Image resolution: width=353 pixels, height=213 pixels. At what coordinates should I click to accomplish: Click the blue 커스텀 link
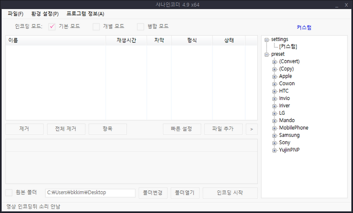pos(304,27)
